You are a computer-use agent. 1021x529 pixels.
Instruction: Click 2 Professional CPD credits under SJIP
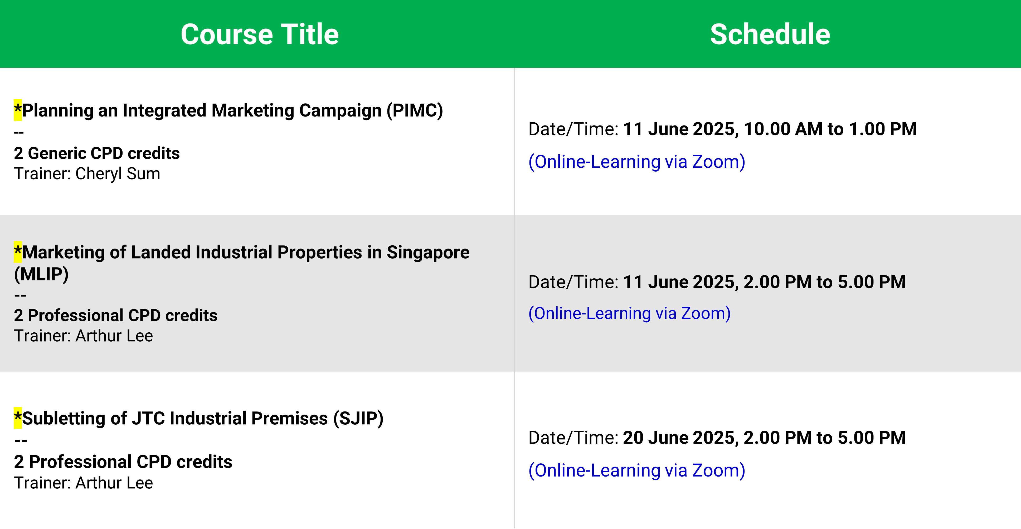[x=123, y=462]
